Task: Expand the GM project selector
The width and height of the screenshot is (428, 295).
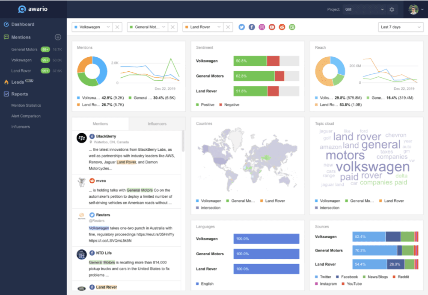Action: [364, 9]
